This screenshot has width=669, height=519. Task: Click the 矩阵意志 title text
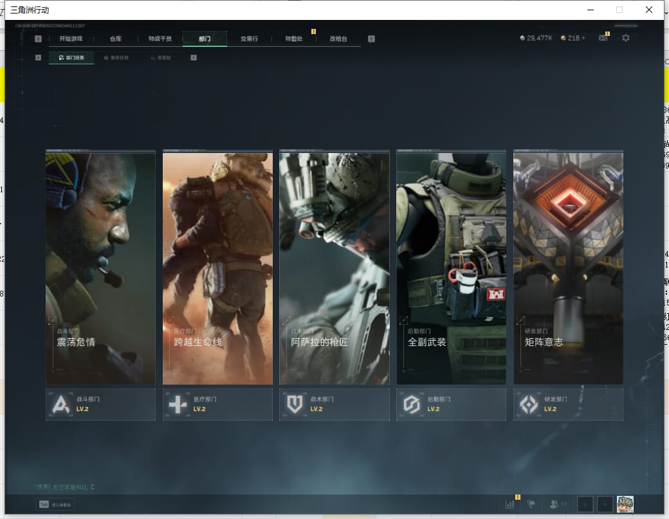(x=544, y=342)
